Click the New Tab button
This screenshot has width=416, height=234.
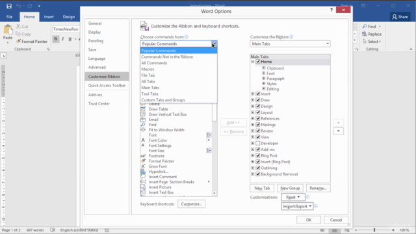pos(262,188)
